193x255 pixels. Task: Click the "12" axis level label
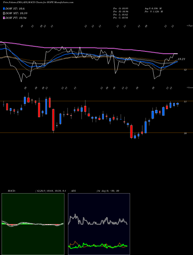click(x=185, y=70)
